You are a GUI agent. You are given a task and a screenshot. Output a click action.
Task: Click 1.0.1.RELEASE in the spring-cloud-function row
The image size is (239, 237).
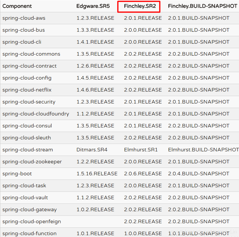click(x=95, y=233)
